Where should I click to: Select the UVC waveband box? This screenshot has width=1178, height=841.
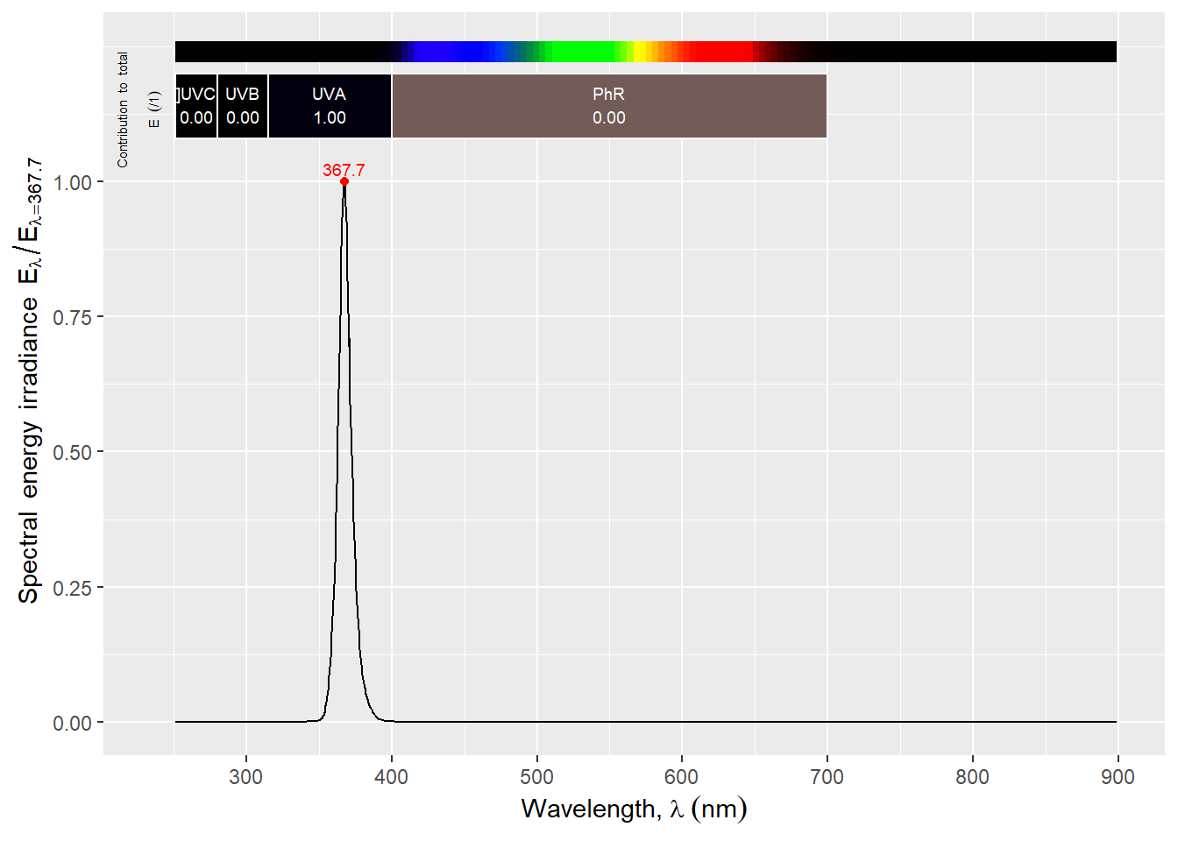[196, 106]
